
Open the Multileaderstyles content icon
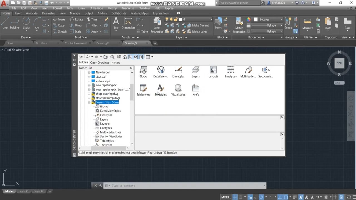coord(248,72)
